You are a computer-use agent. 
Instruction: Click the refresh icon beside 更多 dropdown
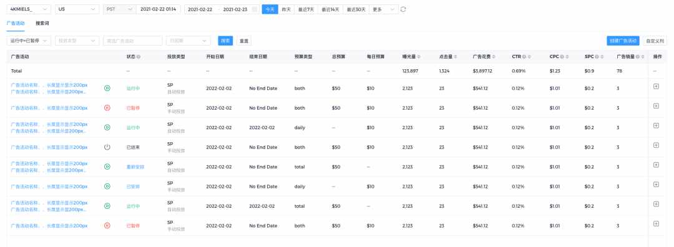pos(403,9)
